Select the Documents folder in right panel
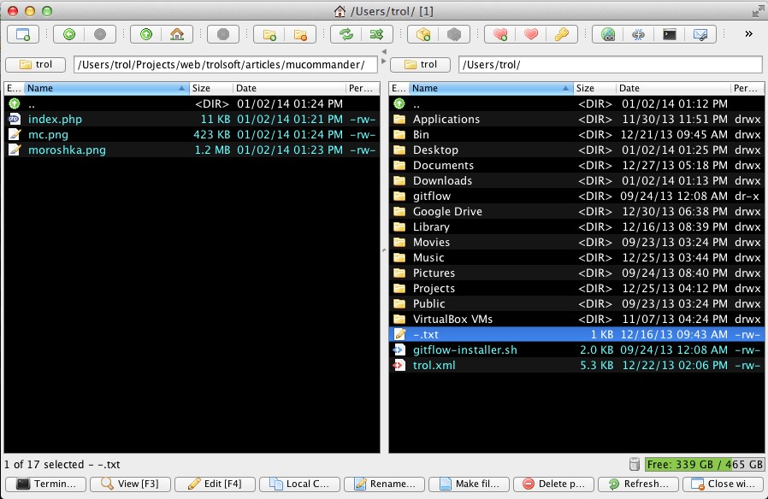 pyautogui.click(x=443, y=166)
